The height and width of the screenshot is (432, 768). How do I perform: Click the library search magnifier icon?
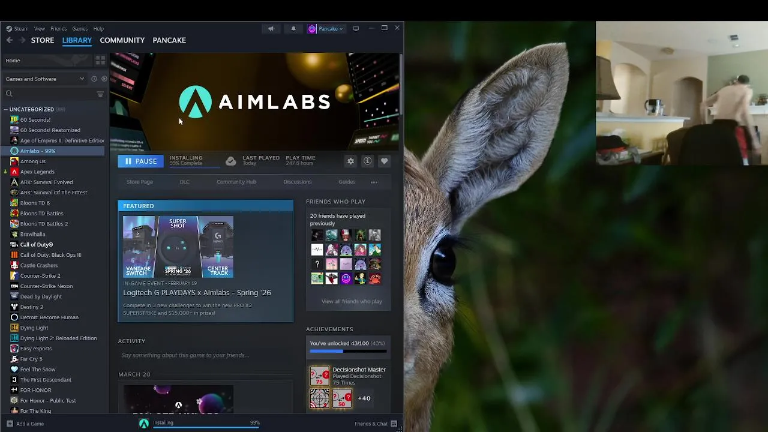click(x=9, y=94)
